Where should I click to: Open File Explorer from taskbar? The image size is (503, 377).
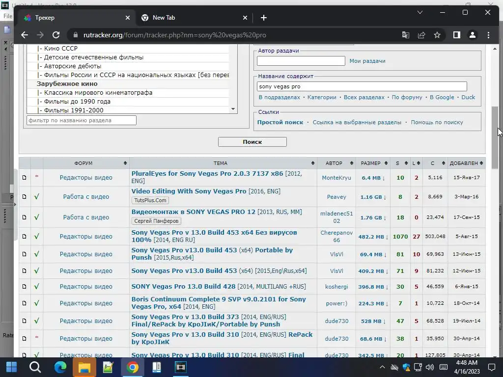point(84,367)
